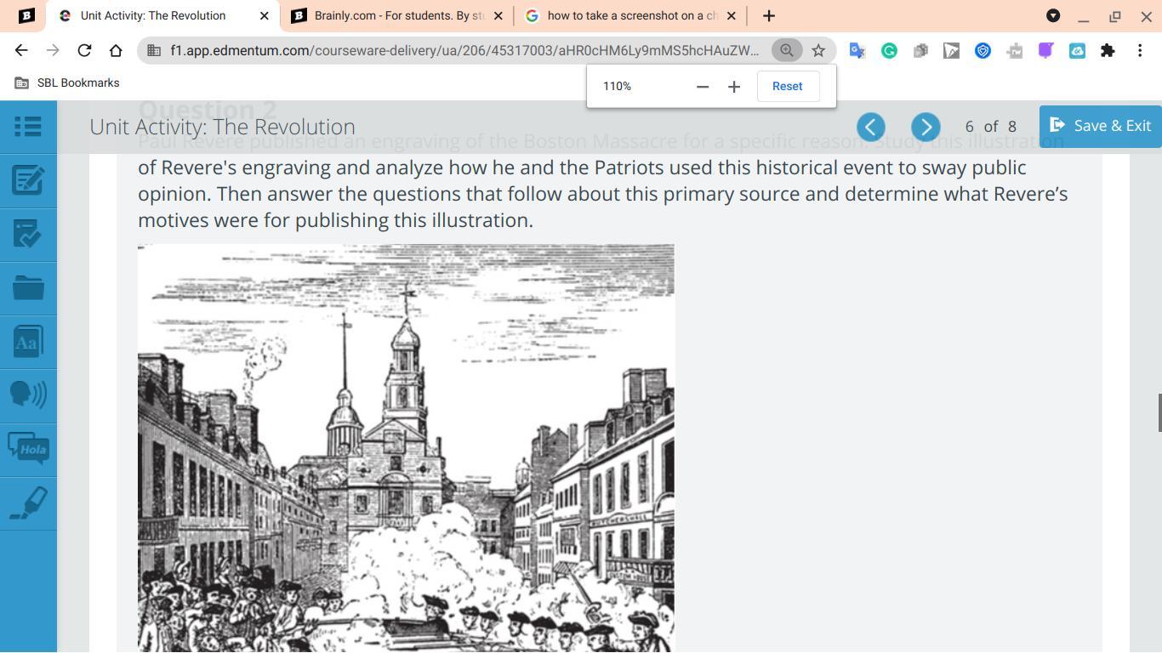Click the address bar URL
The width and height of the screenshot is (1162, 653).
click(464, 50)
